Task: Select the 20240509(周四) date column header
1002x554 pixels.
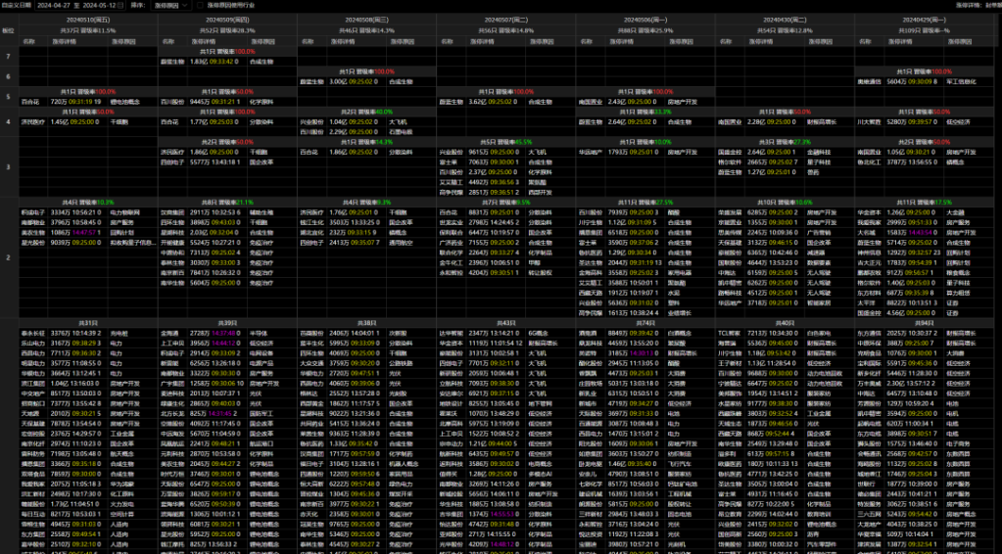Action: pos(227,21)
